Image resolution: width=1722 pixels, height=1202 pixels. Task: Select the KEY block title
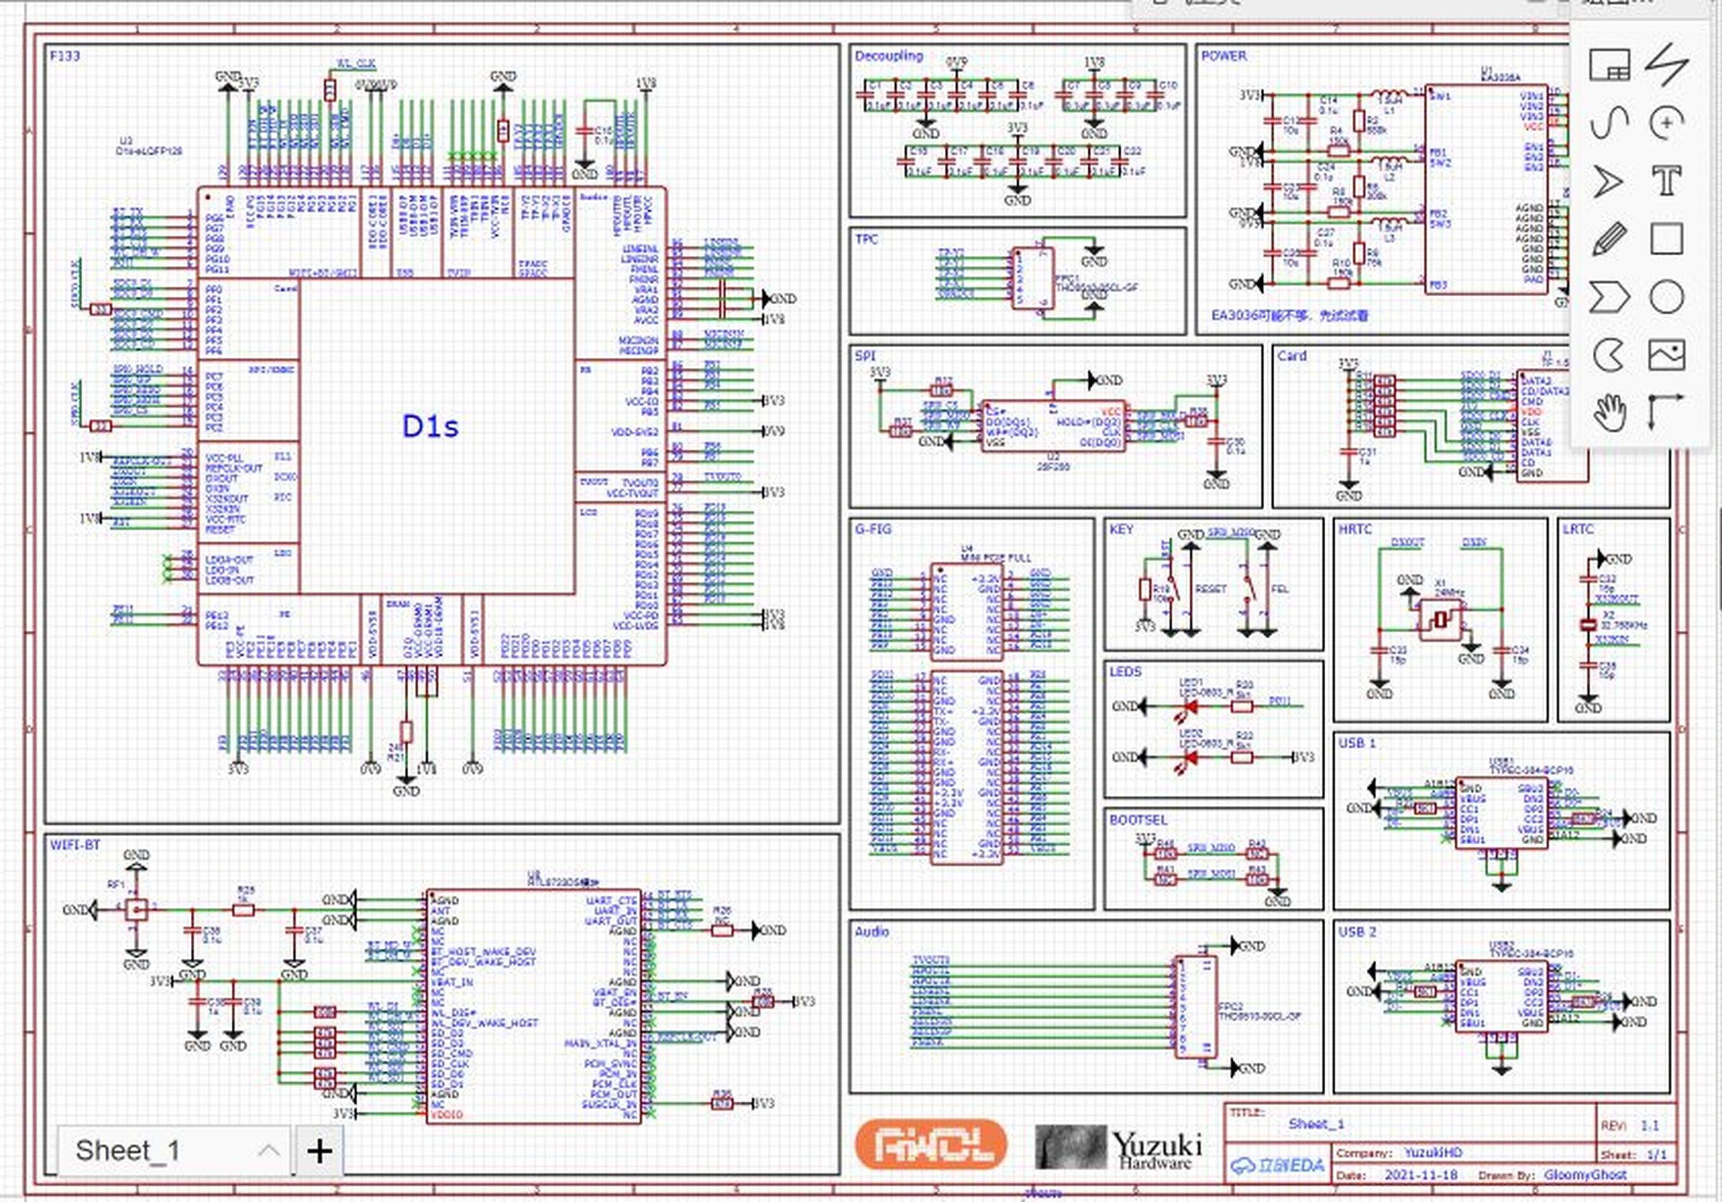[1121, 529]
